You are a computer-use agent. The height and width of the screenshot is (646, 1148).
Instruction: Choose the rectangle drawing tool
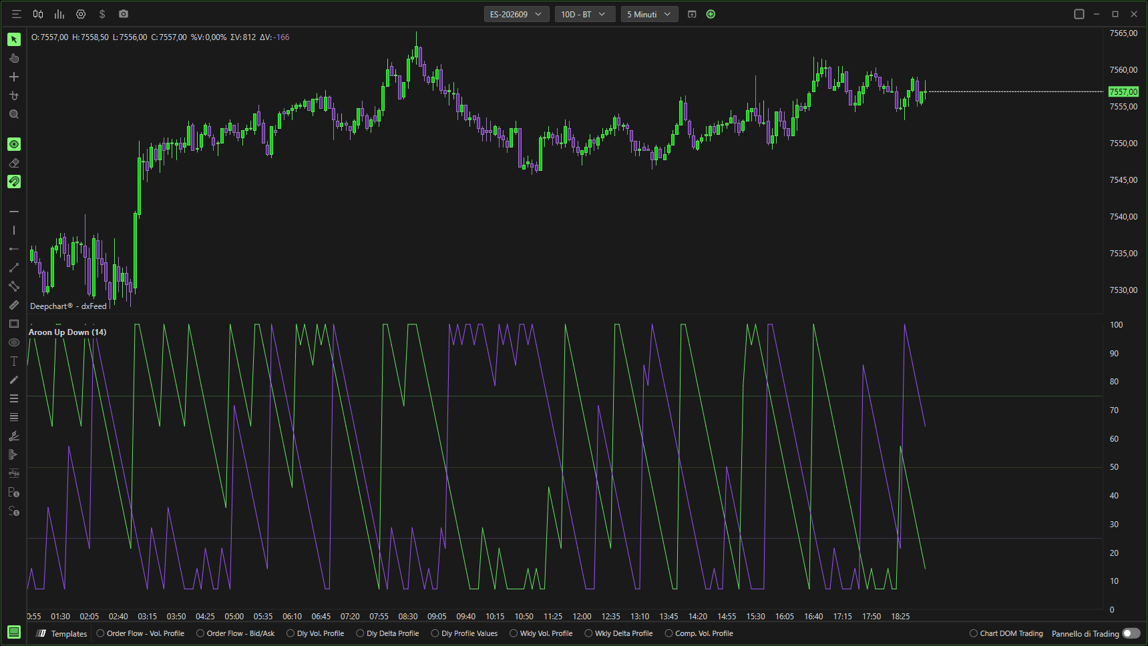(14, 324)
